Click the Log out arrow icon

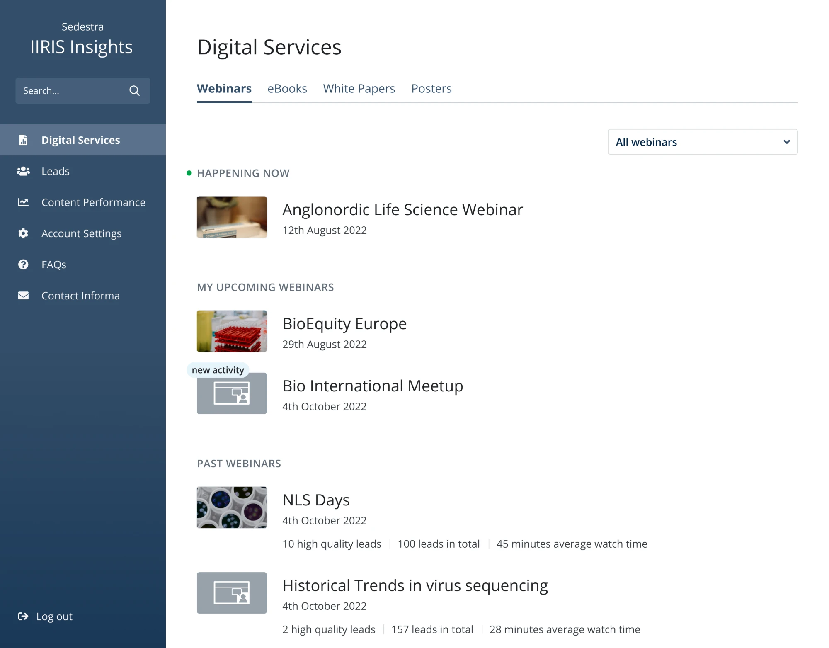pos(23,616)
